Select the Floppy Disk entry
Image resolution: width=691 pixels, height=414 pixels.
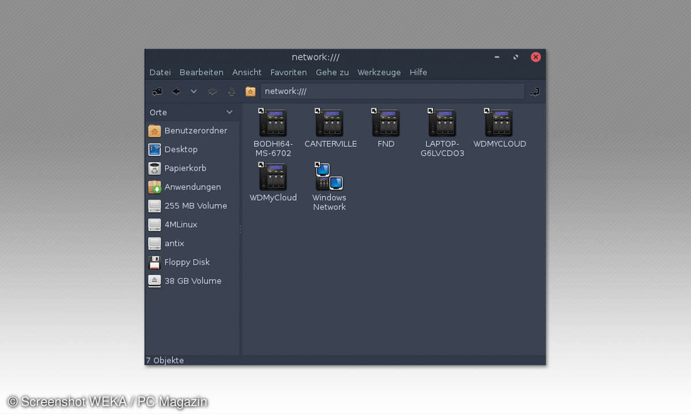coord(192,262)
